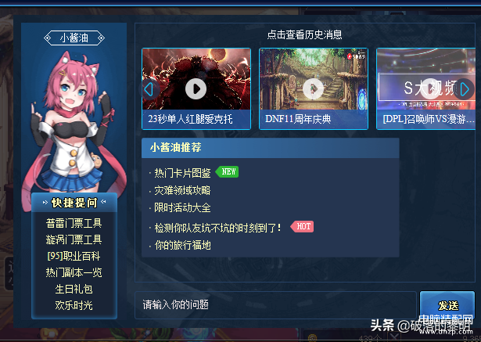The height and width of the screenshot is (342, 481).
Task: Open the [DPL]召唤师VS漫游 video thumbnail
Action: (x=425, y=88)
